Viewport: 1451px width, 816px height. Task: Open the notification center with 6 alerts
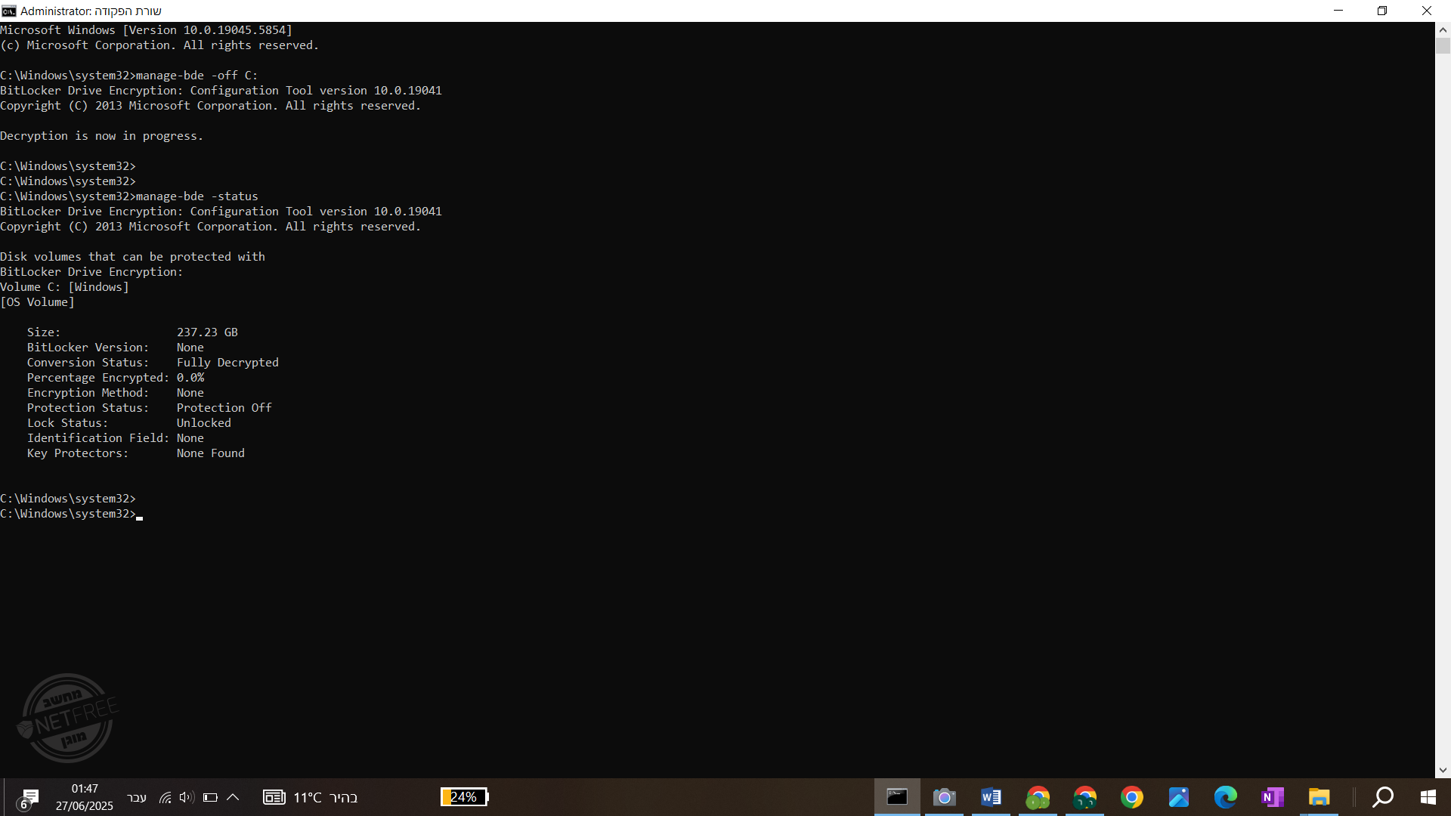(x=28, y=798)
